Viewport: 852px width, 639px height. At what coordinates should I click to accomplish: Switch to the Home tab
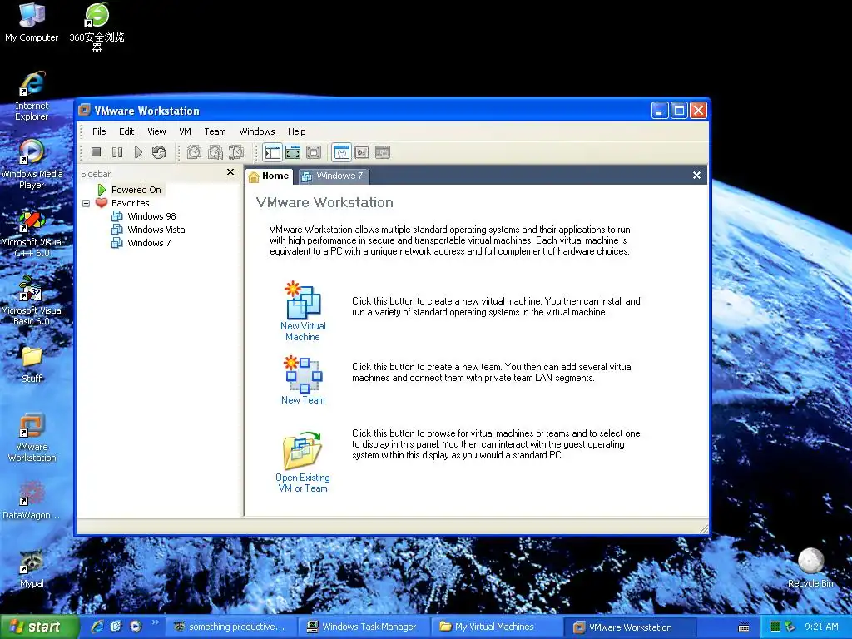coord(270,176)
